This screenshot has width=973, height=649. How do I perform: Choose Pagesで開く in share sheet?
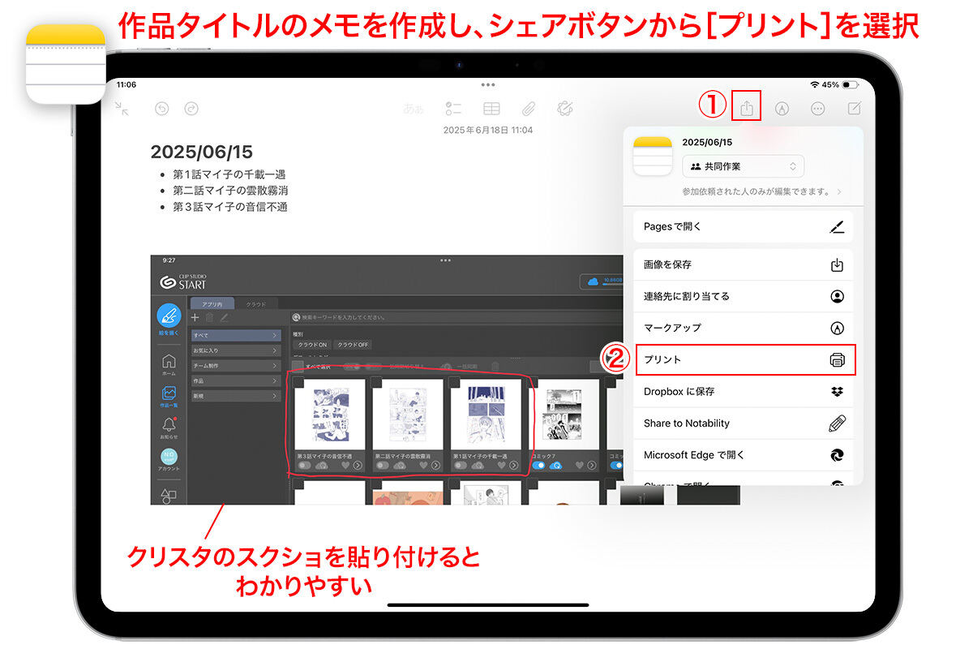click(743, 226)
